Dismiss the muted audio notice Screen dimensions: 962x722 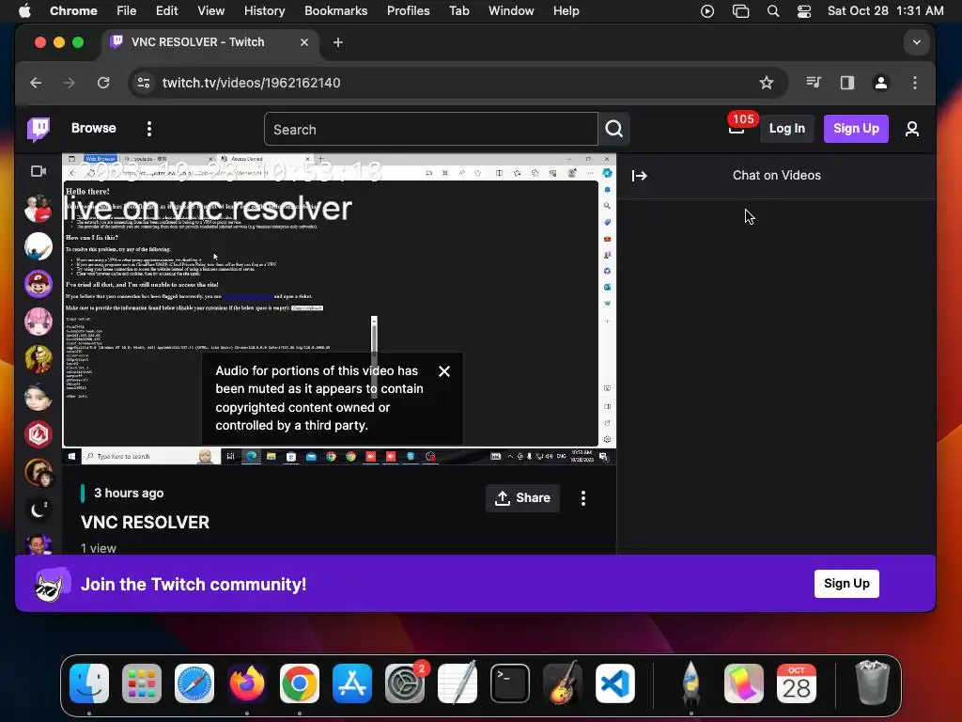pos(444,371)
